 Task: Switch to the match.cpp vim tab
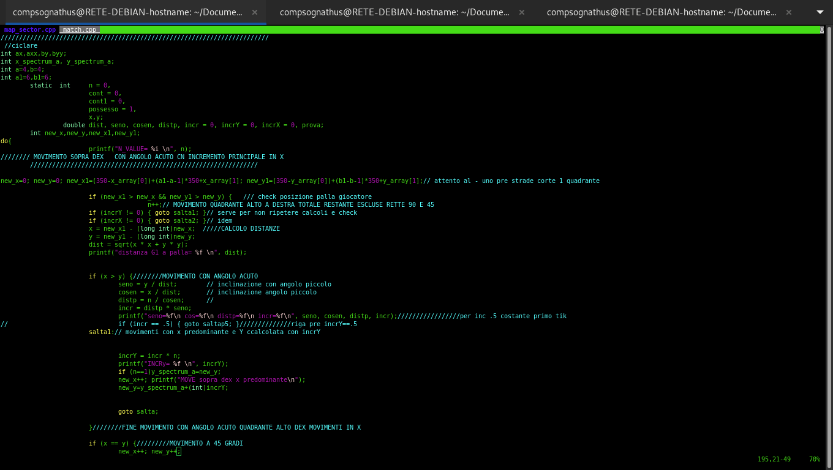[80, 29]
